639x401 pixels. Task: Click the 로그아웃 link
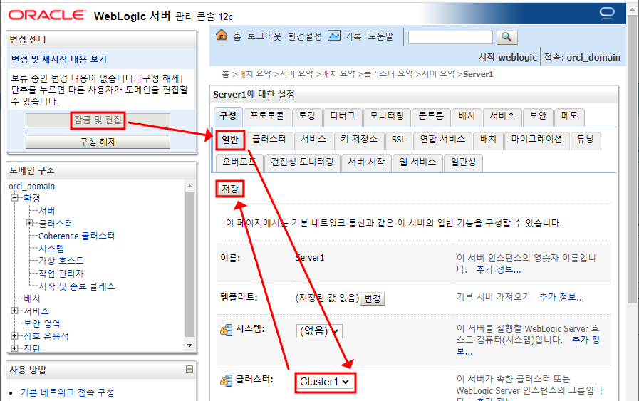[264, 36]
